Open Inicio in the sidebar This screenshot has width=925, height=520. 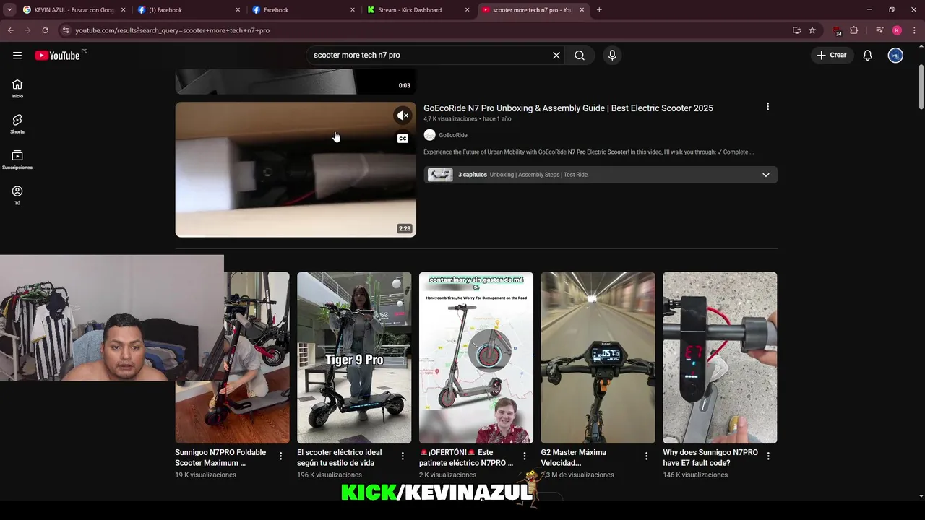pyautogui.click(x=17, y=89)
